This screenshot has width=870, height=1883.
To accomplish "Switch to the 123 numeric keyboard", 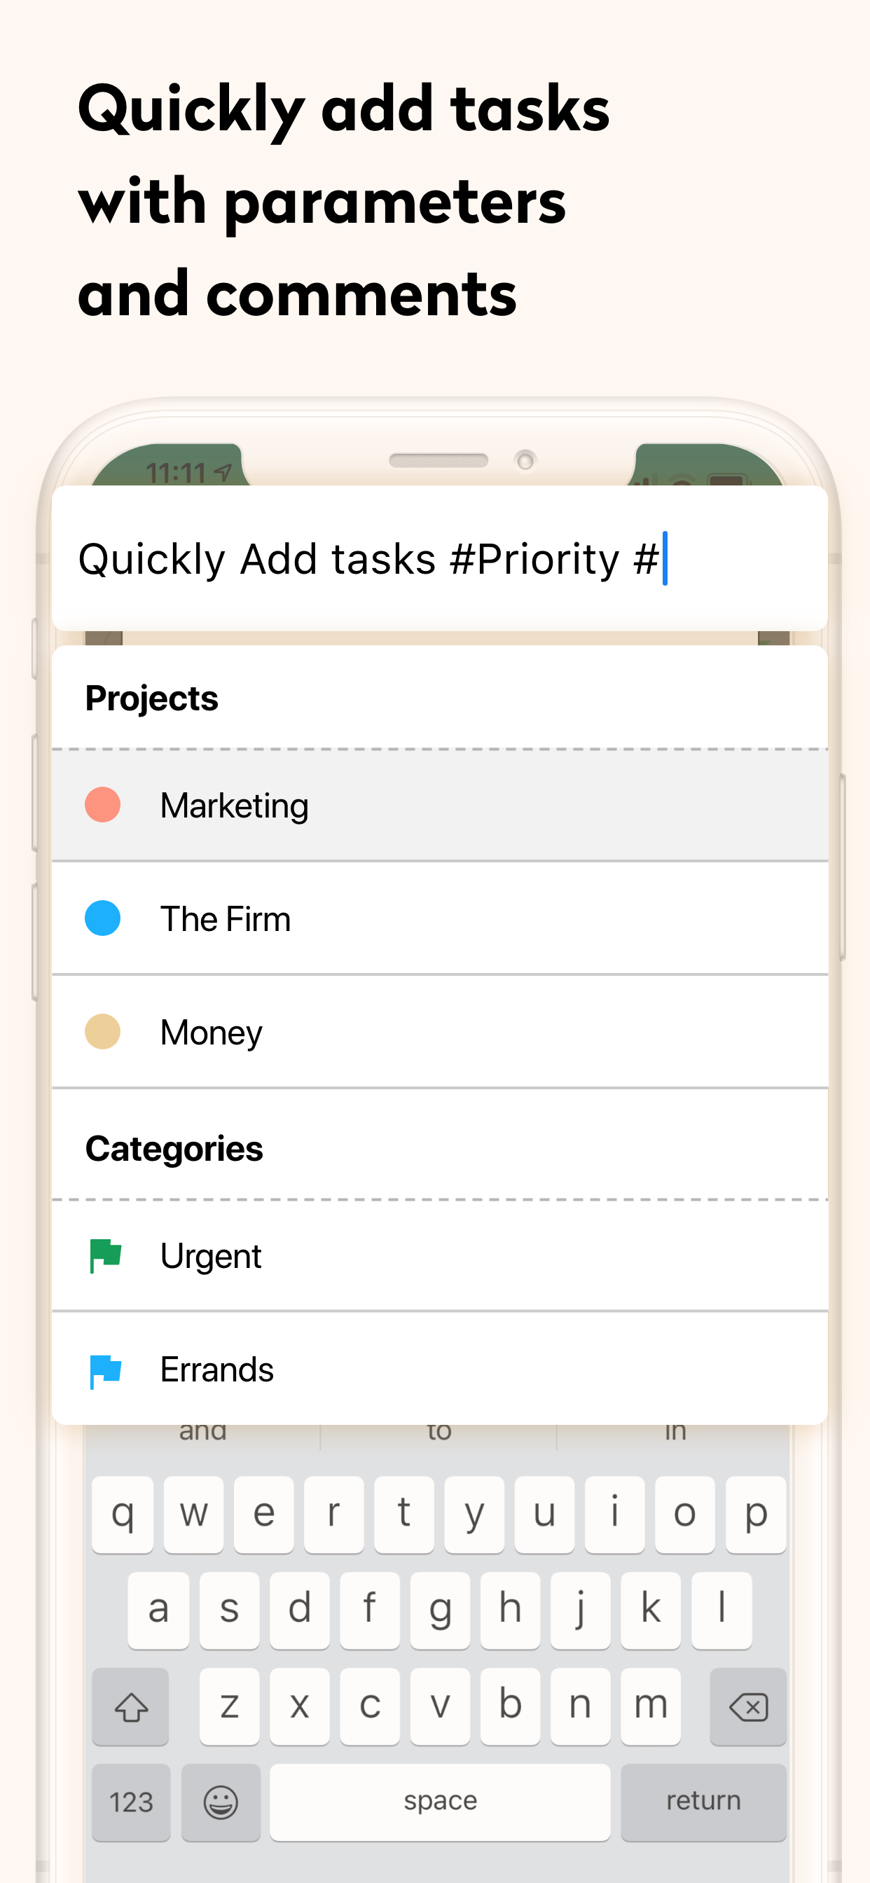I will (131, 1802).
